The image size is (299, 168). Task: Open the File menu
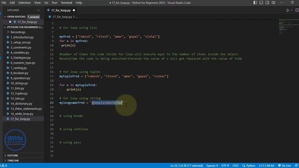(x=4, y=3)
